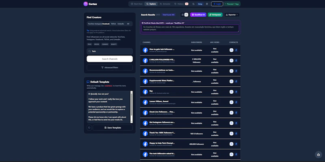Open the History tab

pyautogui.click(x=181, y=4)
